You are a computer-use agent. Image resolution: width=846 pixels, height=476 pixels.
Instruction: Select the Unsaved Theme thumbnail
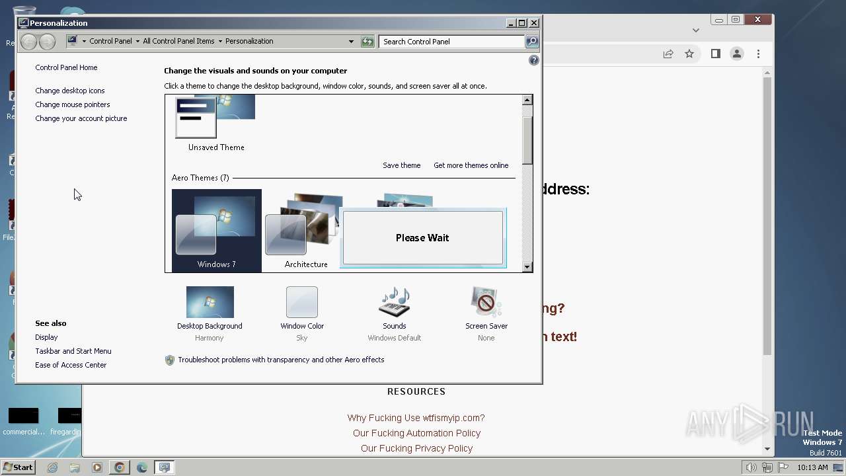(x=216, y=124)
